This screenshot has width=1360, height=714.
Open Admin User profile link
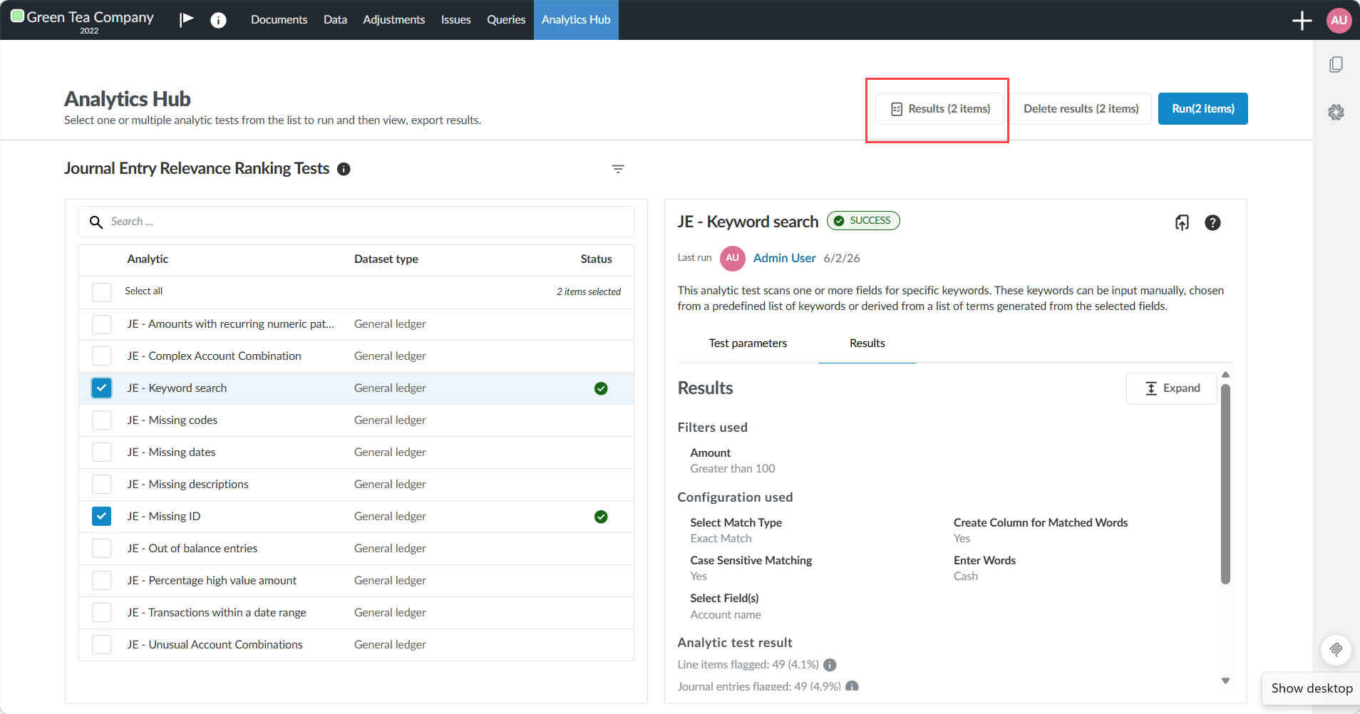pyautogui.click(x=784, y=258)
